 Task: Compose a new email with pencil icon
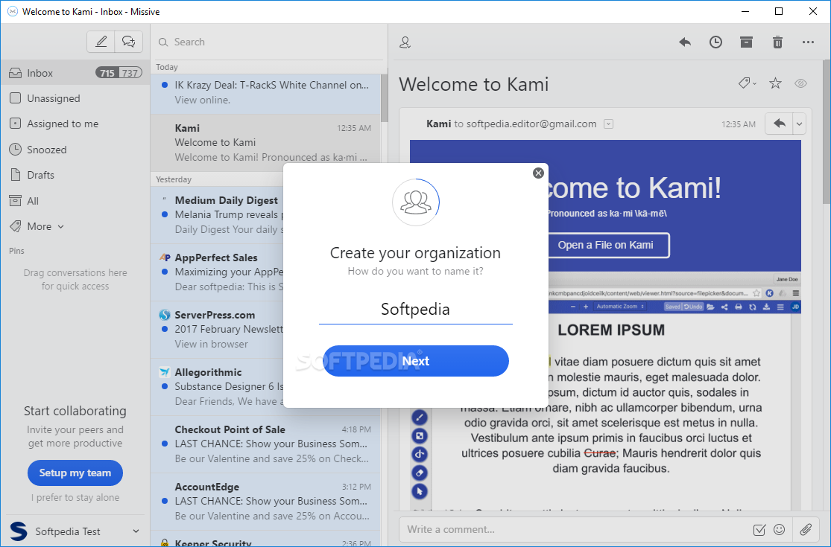(101, 41)
